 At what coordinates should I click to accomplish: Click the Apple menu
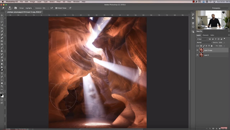click(x=3, y=1)
